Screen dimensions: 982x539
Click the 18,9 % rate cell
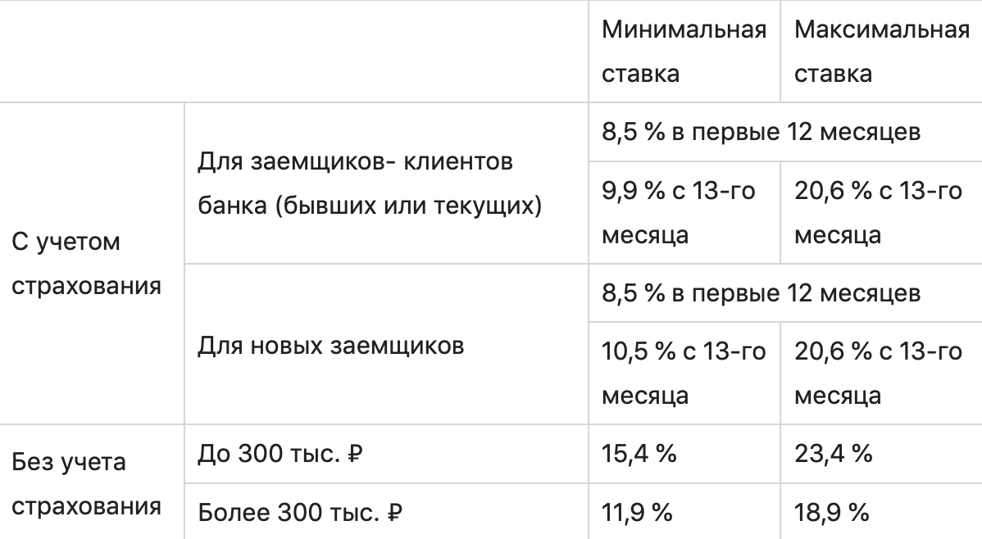(831, 514)
